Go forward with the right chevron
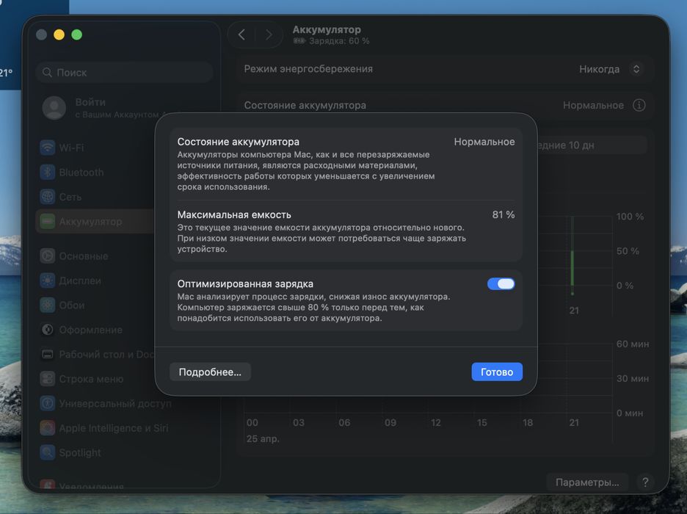Viewport: 687px width, 514px height. (269, 35)
